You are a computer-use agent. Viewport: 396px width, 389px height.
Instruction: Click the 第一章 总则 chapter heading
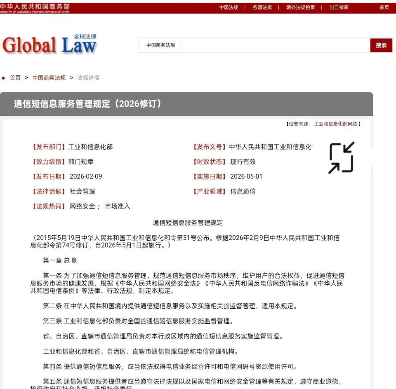(60, 260)
